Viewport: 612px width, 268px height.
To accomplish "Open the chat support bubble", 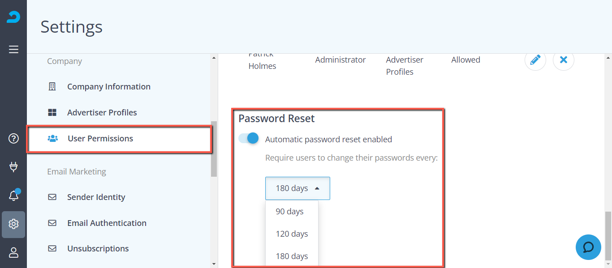I will pos(588,247).
